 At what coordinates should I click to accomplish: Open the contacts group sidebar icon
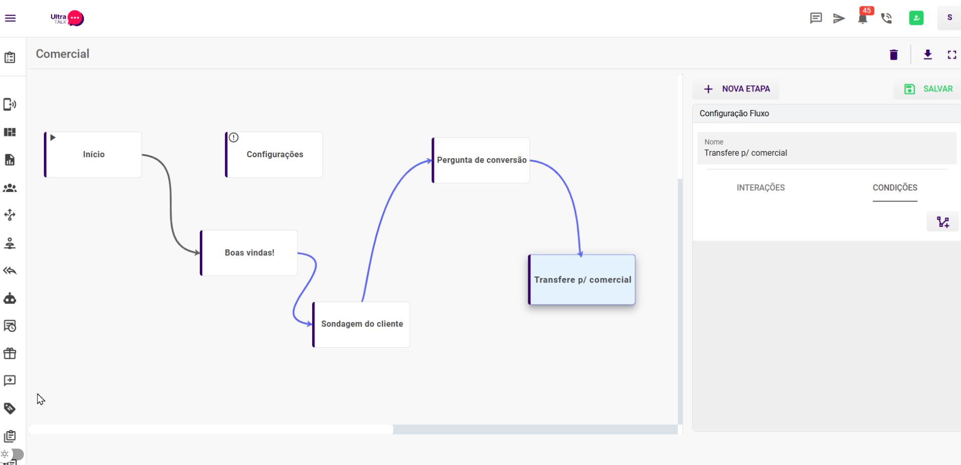click(10, 188)
